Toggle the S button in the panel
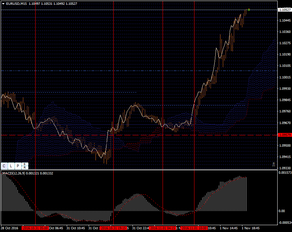 coord(24,164)
